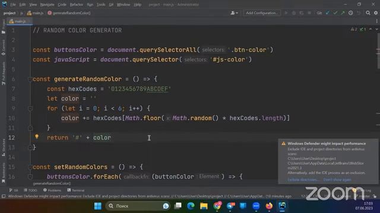Click the Run play icon
The height and width of the screenshot is (213, 380).
pyautogui.click(x=286, y=13)
